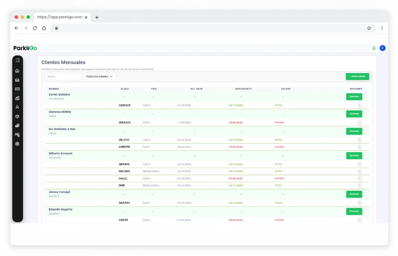Viewport: 398px width, 256px height.
Task: Open Opciones for Eduardo Angarita
Action: coord(354,211)
